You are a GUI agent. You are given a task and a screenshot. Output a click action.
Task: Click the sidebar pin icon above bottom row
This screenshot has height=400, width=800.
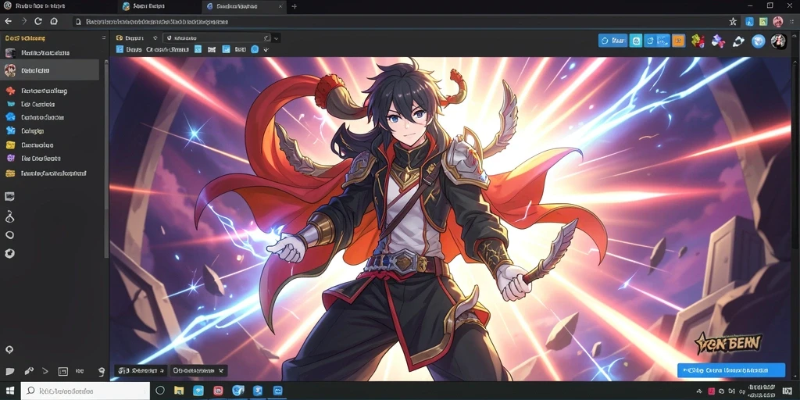[9, 350]
